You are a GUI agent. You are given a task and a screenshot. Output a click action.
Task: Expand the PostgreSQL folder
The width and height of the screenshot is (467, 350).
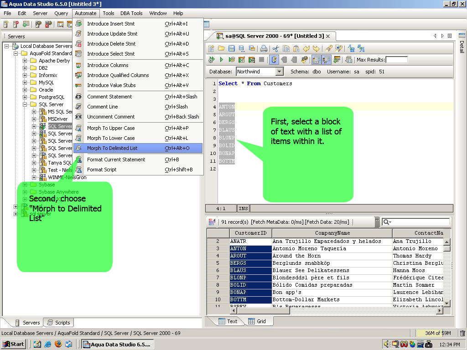point(25,97)
